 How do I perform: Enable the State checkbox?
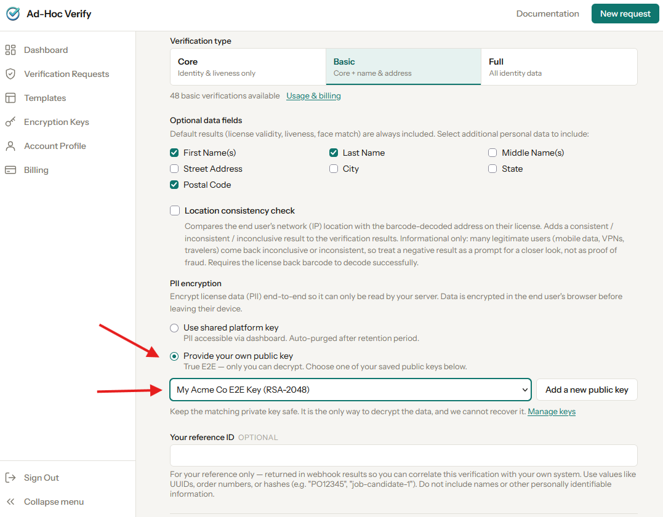click(492, 169)
